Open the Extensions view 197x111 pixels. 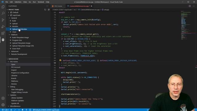coord(3,33)
